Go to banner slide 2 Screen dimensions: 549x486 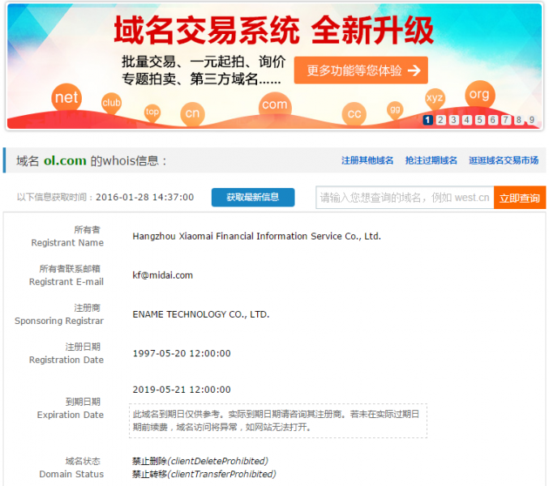pyautogui.click(x=440, y=120)
